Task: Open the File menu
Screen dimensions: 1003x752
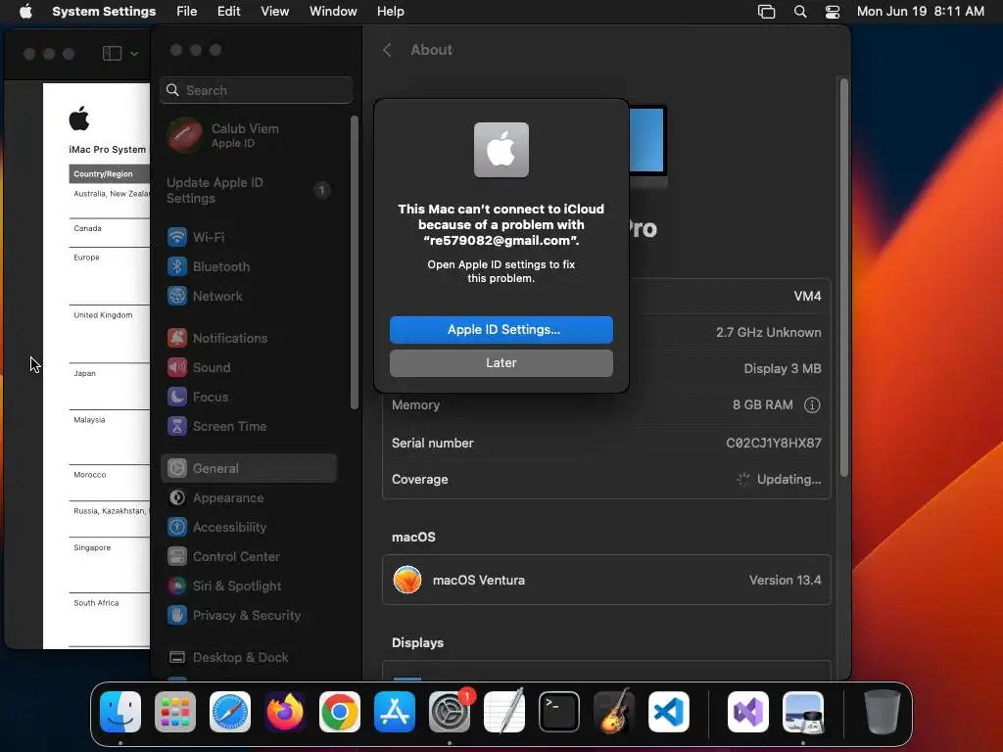Action: 187,12
